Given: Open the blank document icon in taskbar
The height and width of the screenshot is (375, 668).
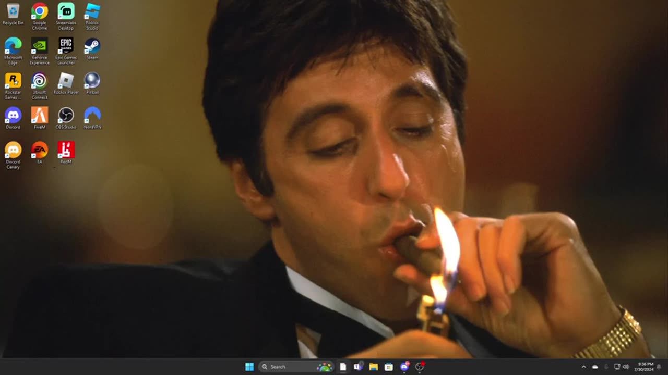Looking at the screenshot, I should tap(343, 367).
